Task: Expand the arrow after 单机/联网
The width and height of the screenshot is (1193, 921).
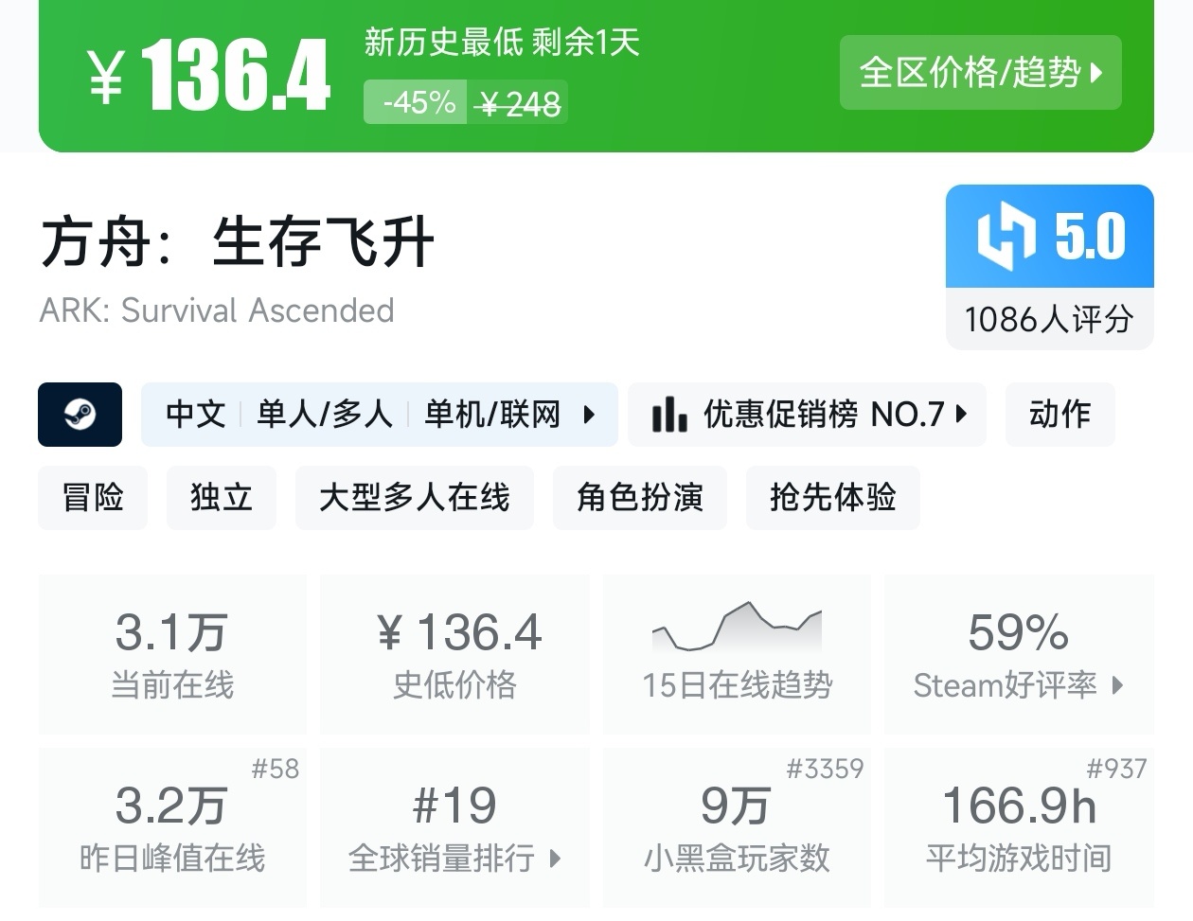Action: tap(589, 415)
